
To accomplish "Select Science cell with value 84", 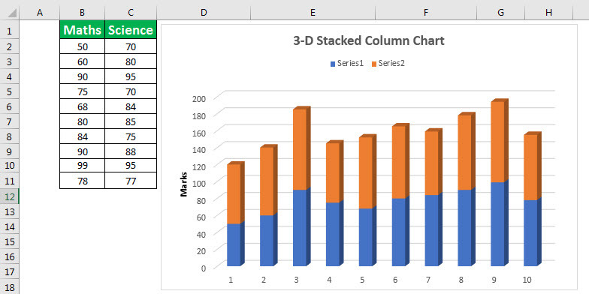I will [131, 106].
